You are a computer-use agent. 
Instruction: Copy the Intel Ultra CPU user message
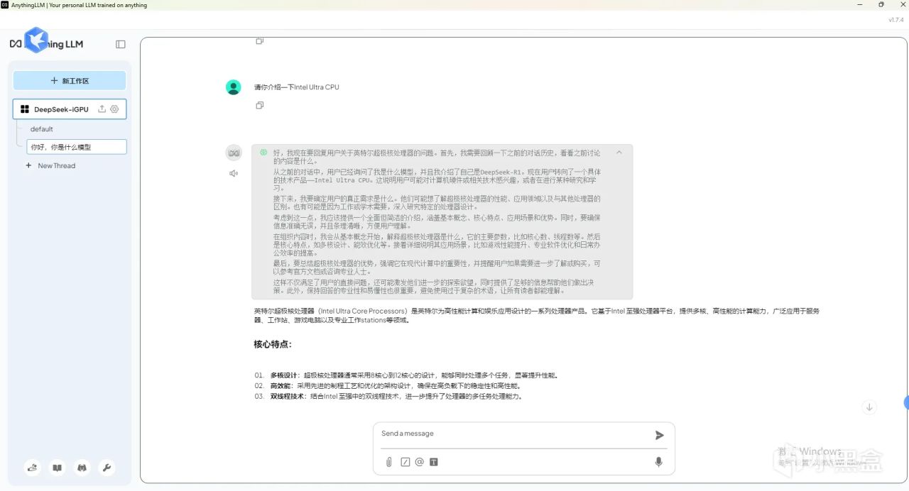259,105
